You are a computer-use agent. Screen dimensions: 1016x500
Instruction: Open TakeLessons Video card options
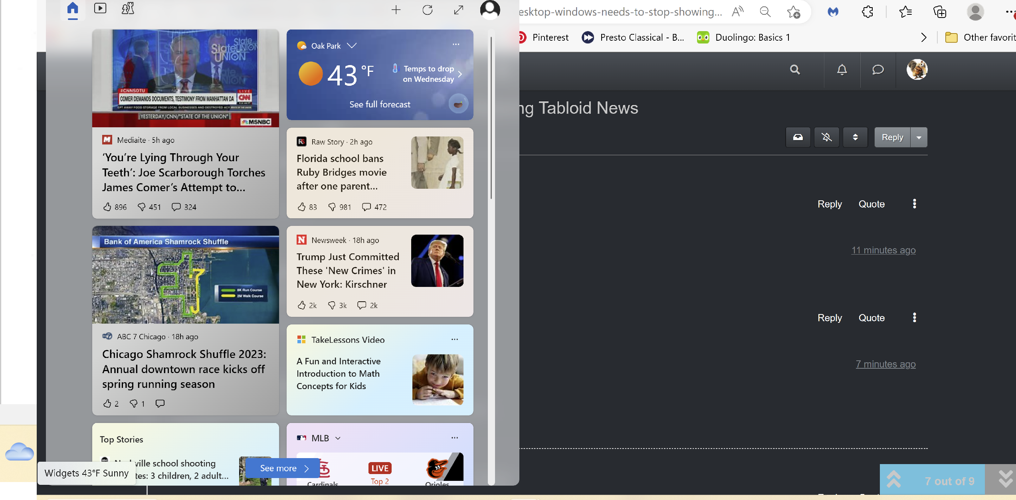coord(455,339)
